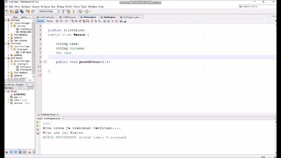Screen dimensions: 281x158
Task: Select printDetails() in the Navigator
Action: [20, 94]
